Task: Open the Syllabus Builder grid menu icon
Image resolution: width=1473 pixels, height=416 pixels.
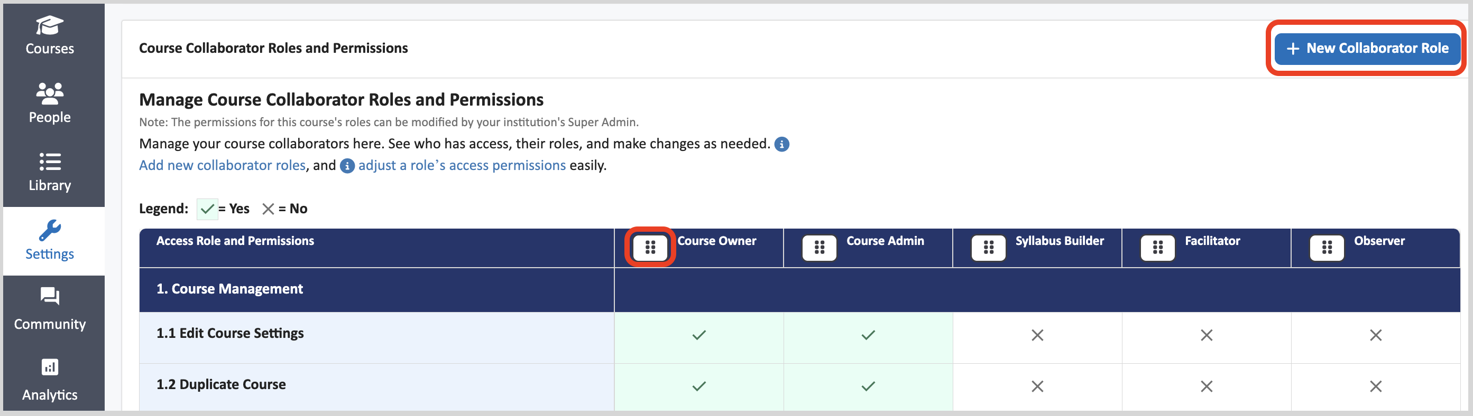Action: pos(989,247)
